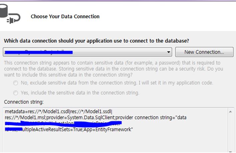The image size is (236, 153).
Task: Click the "Which data connection should your application use" question
Action: point(96,41)
